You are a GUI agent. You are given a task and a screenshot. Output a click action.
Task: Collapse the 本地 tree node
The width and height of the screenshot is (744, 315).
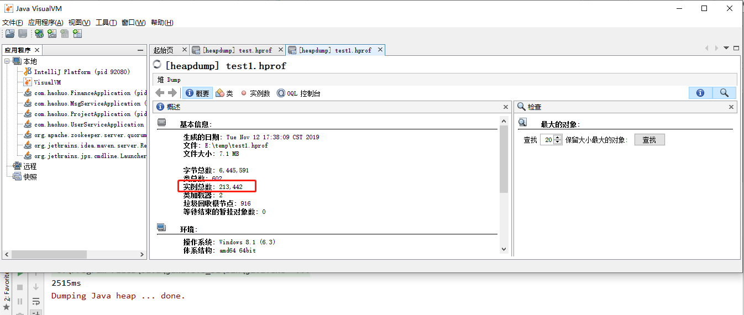coord(7,61)
